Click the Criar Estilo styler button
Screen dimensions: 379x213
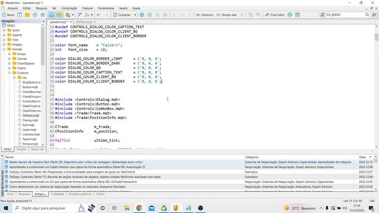pos(275,15)
